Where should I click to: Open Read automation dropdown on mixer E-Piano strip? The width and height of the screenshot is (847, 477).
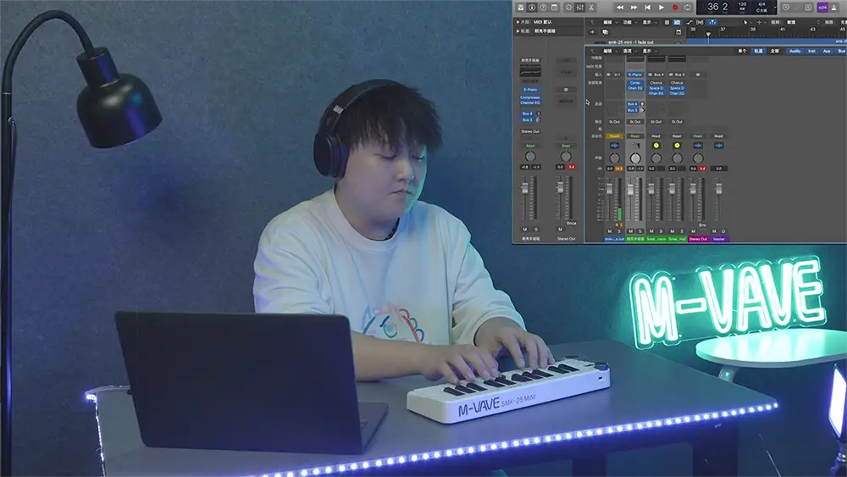coord(635,136)
